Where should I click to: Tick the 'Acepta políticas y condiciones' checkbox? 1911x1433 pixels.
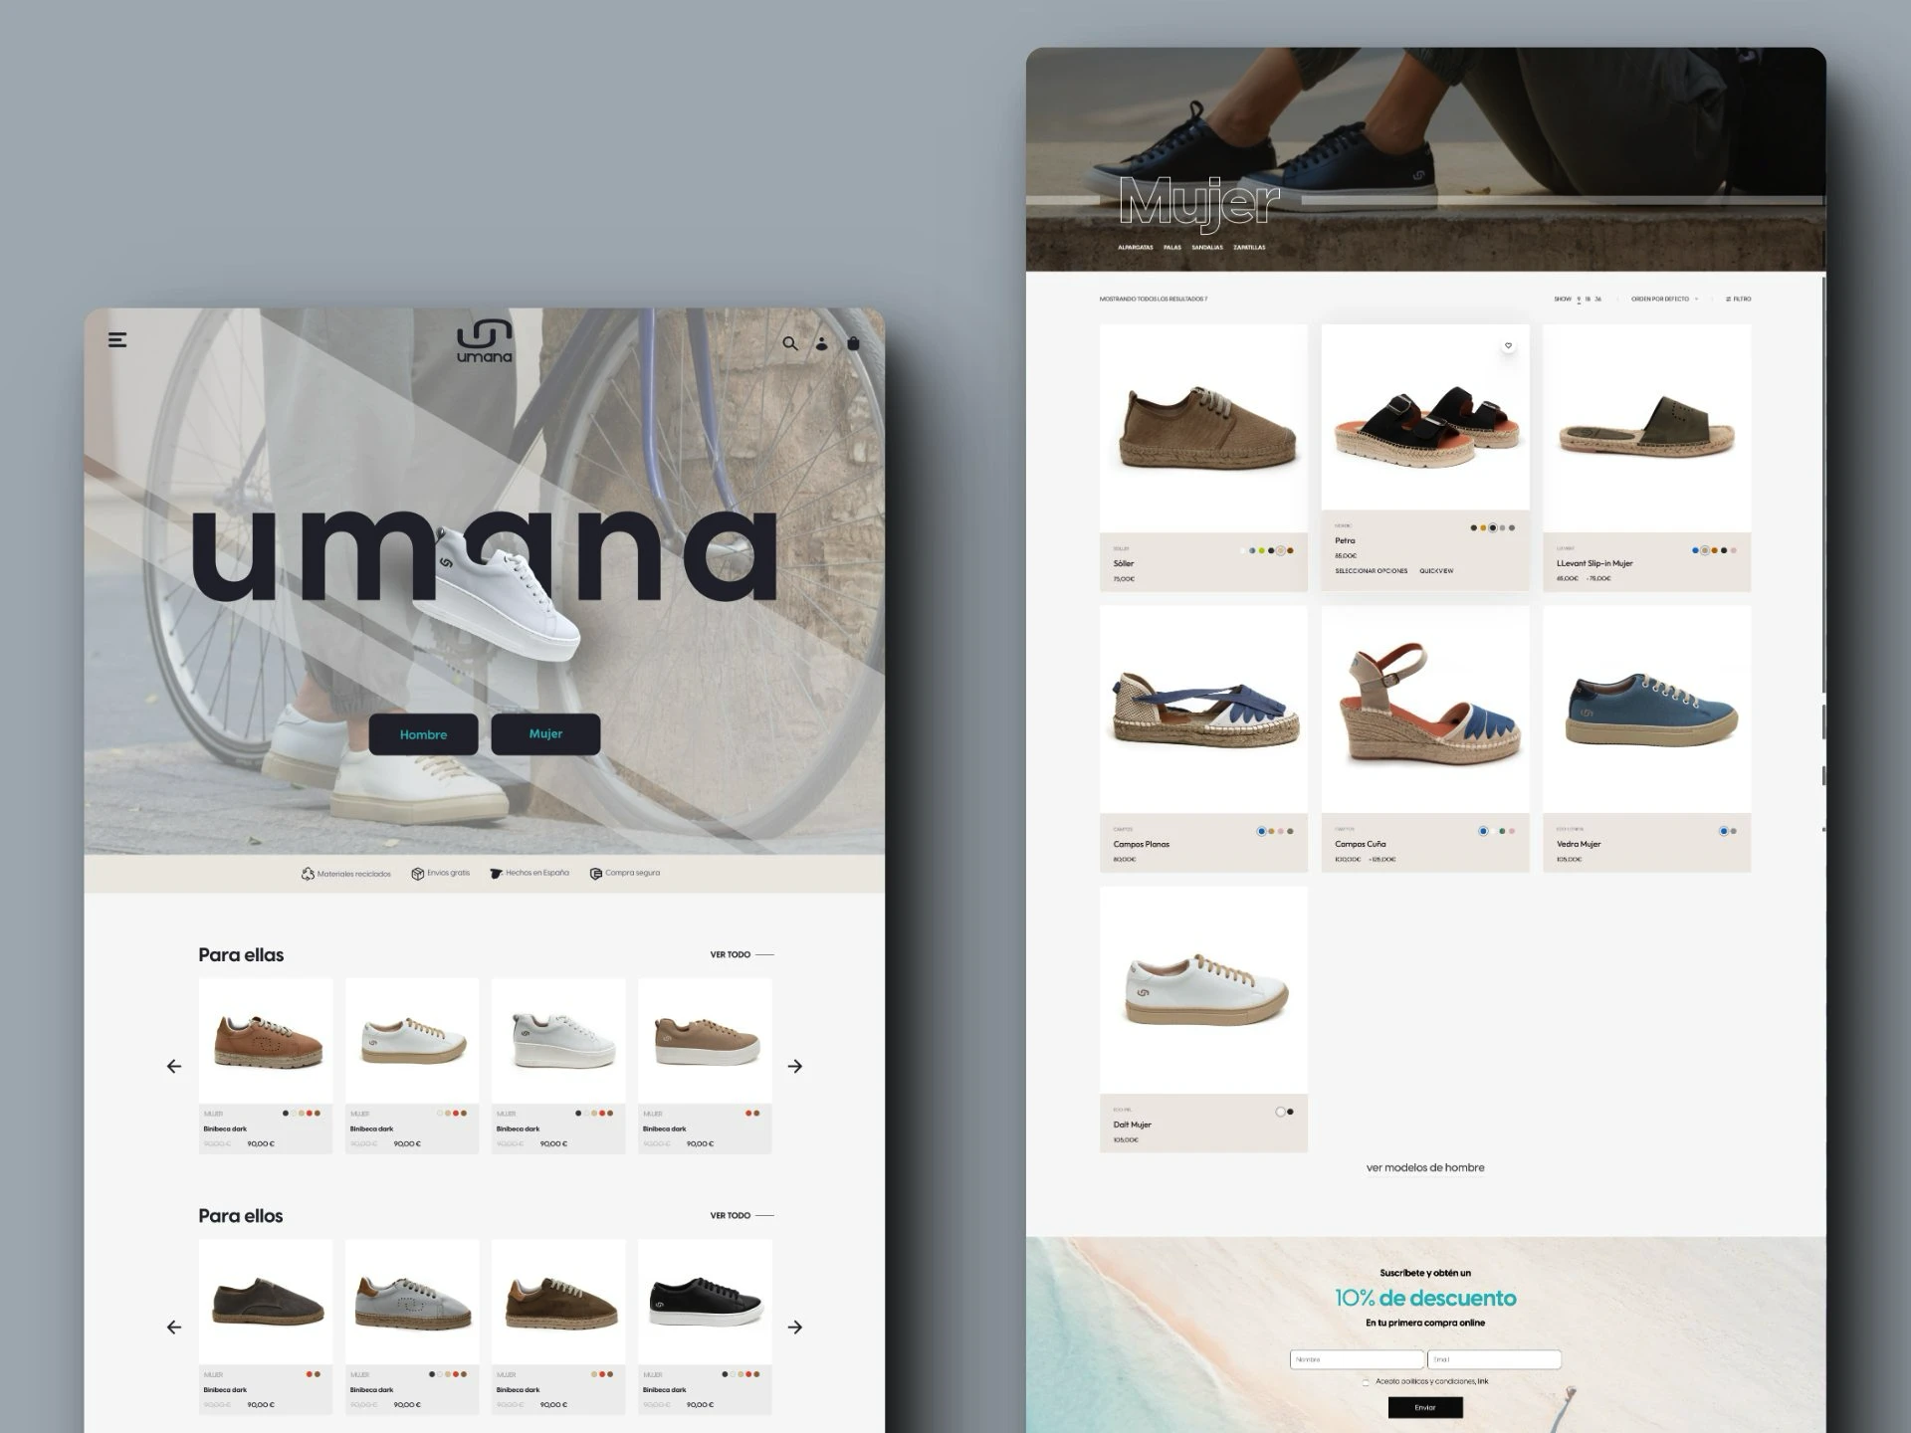click(x=1366, y=1383)
